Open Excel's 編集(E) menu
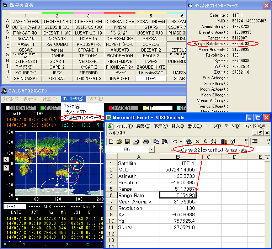 tap(143, 126)
